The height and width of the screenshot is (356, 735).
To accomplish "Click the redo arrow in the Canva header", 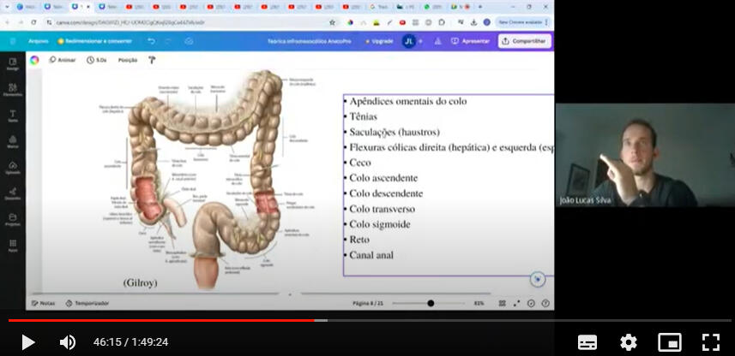I will (169, 41).
